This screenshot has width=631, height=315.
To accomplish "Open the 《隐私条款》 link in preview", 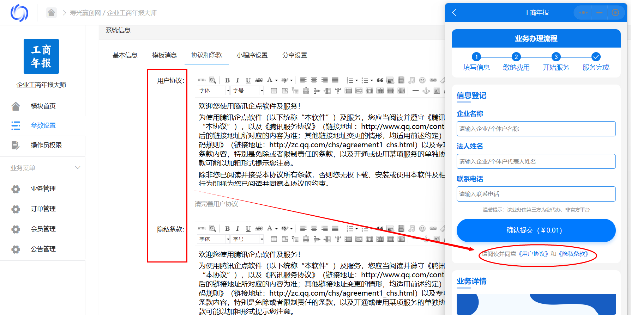I will pos(573,254).
